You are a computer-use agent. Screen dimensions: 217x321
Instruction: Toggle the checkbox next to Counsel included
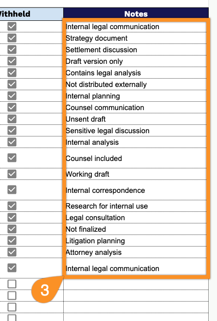click(12, 158)
